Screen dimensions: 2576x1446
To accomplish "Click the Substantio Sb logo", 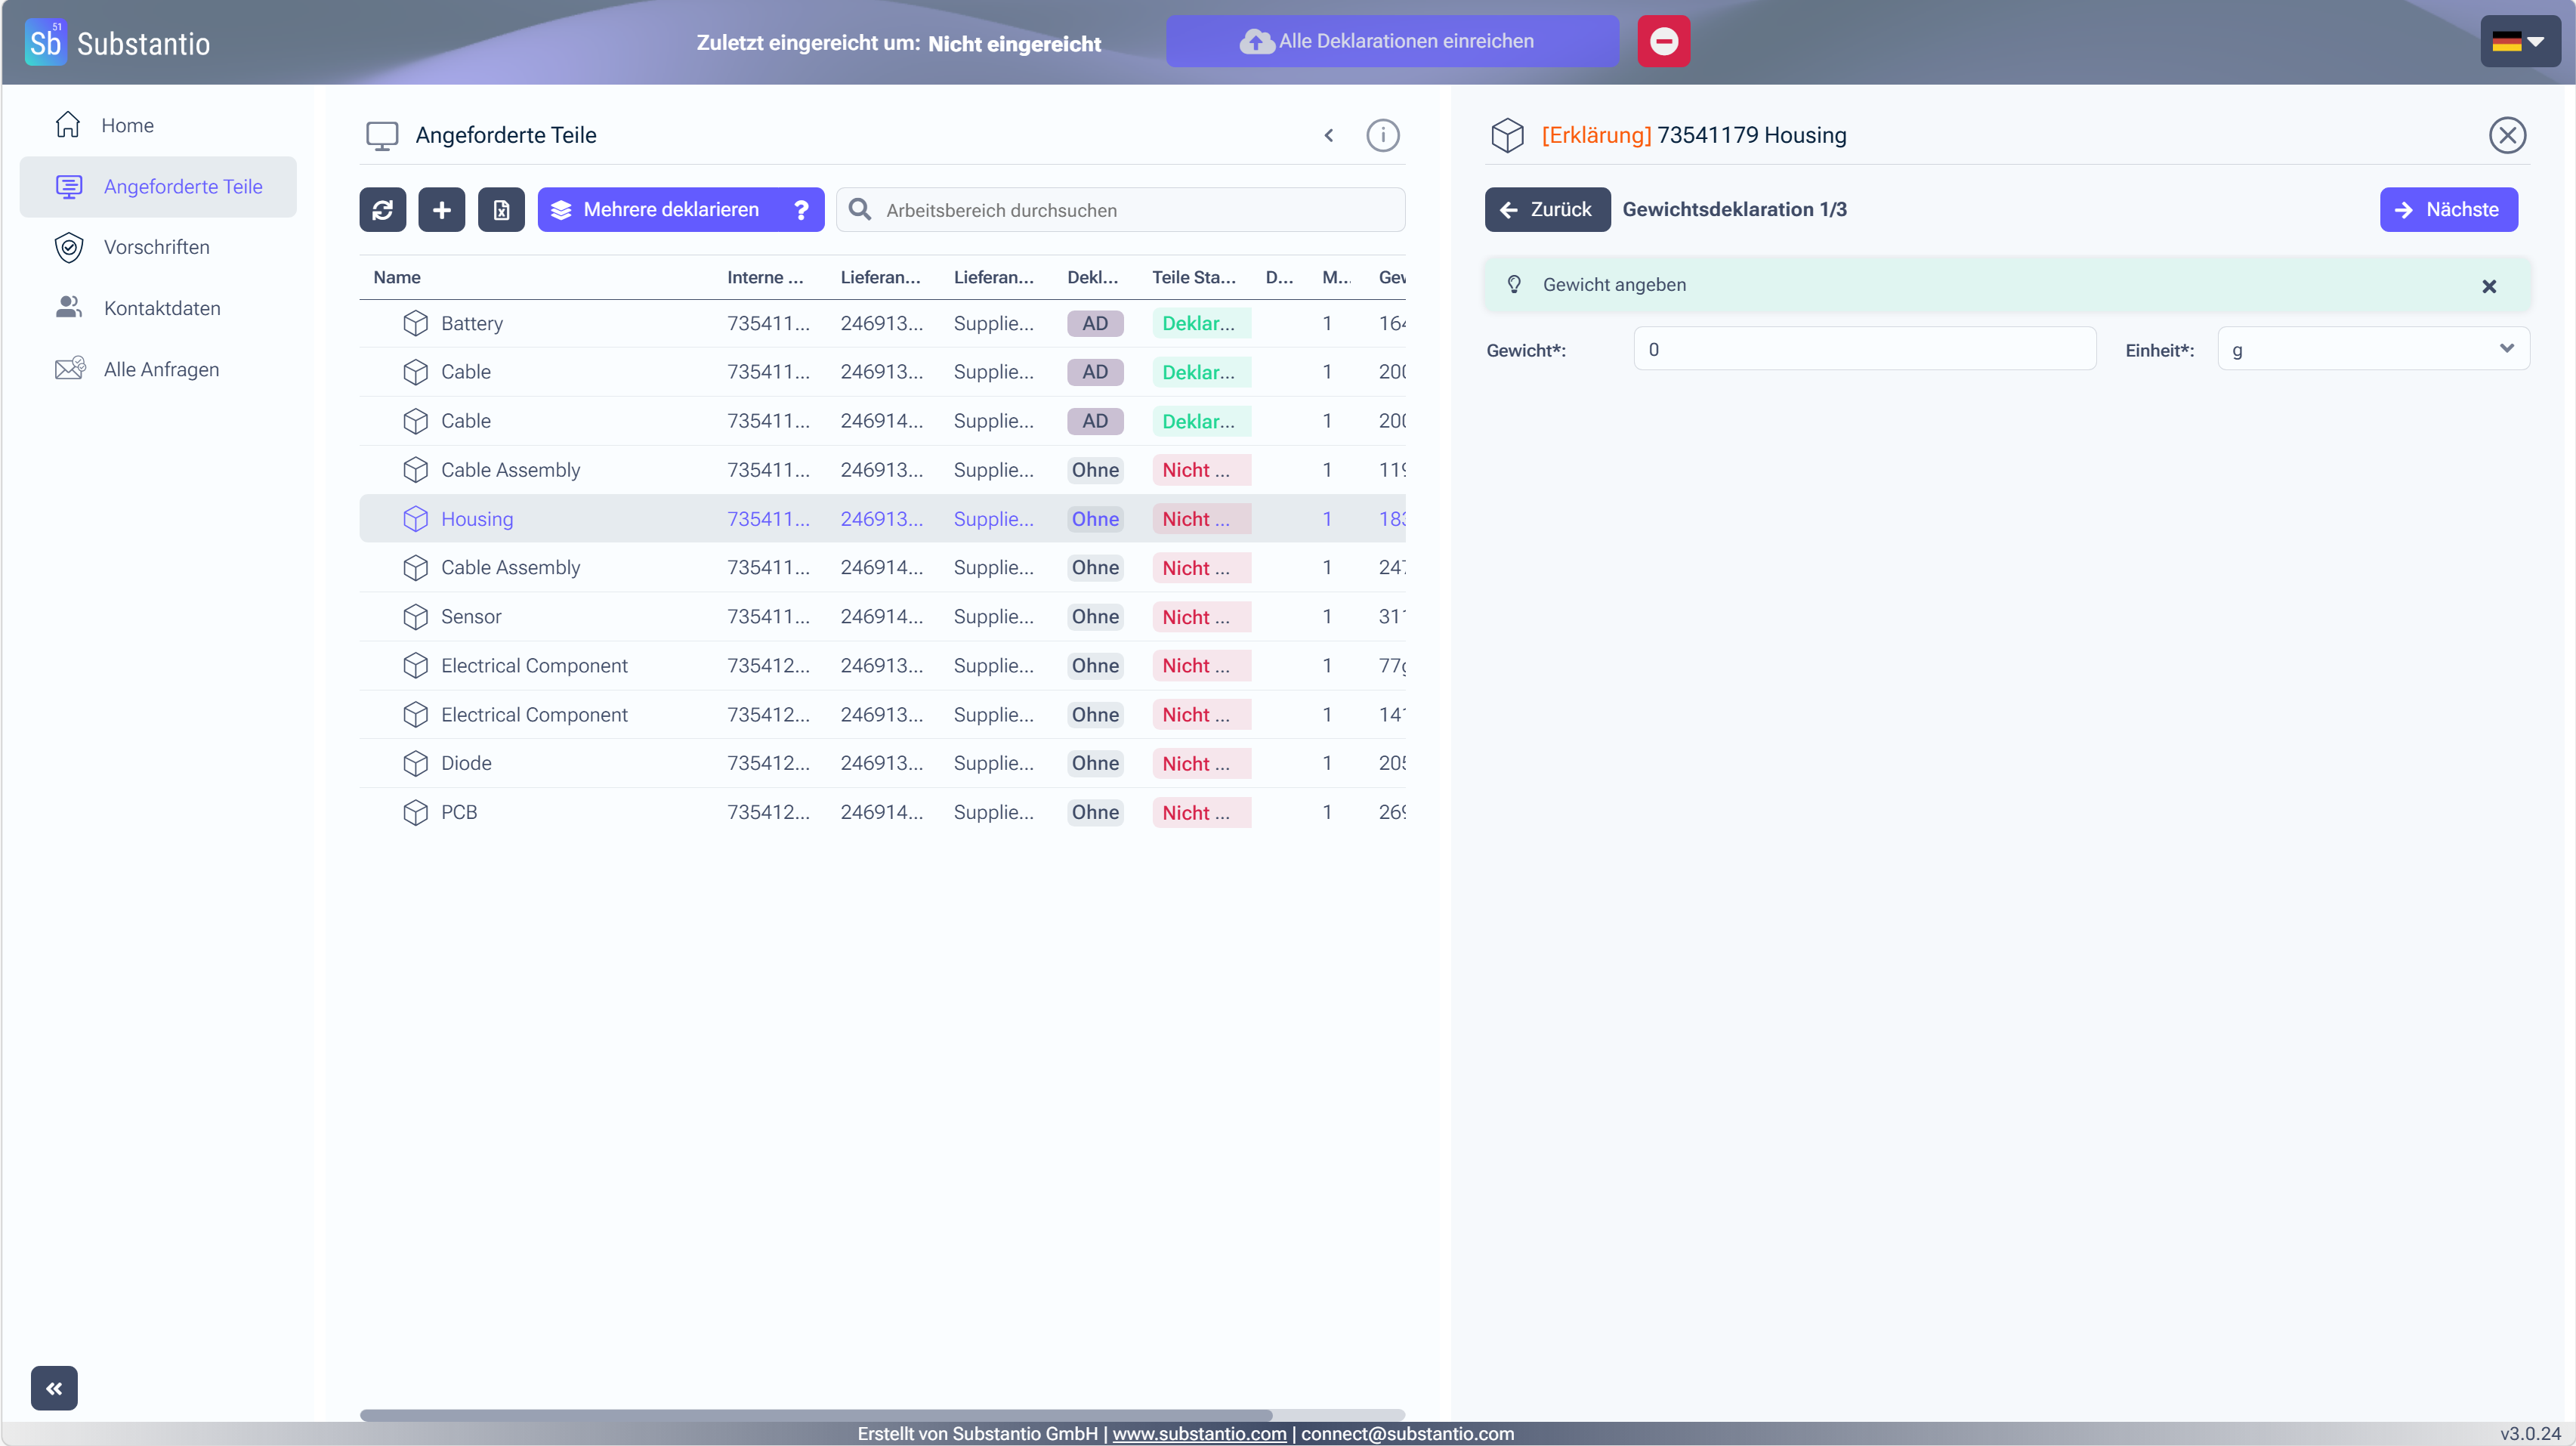I will [x=45, y=42].
